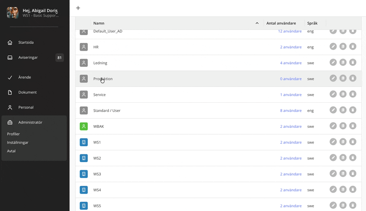Duplicate the WBAK profile
This screenshot has width=366, height=211.
343,126
